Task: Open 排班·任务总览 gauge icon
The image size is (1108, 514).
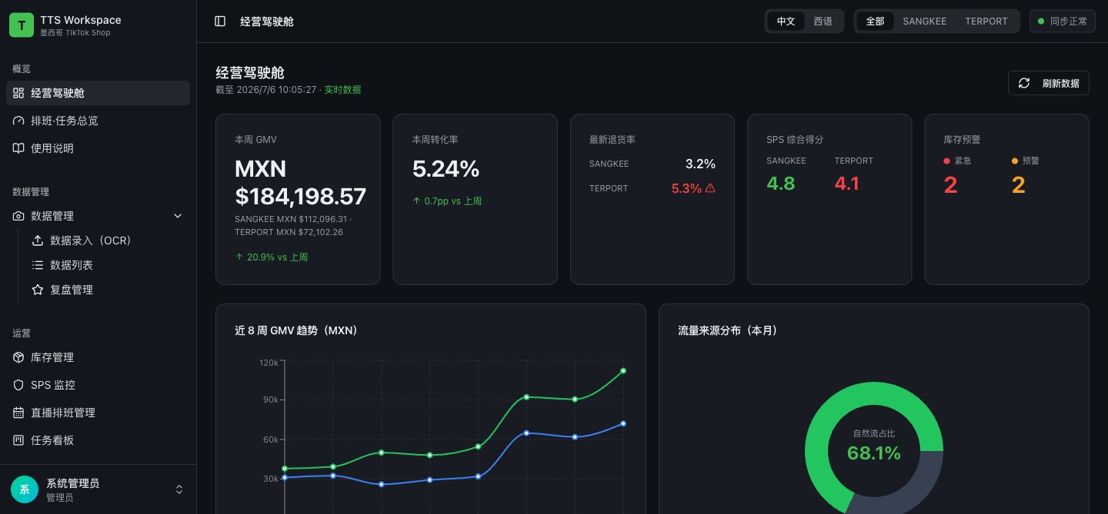Action: coord(18,121)
